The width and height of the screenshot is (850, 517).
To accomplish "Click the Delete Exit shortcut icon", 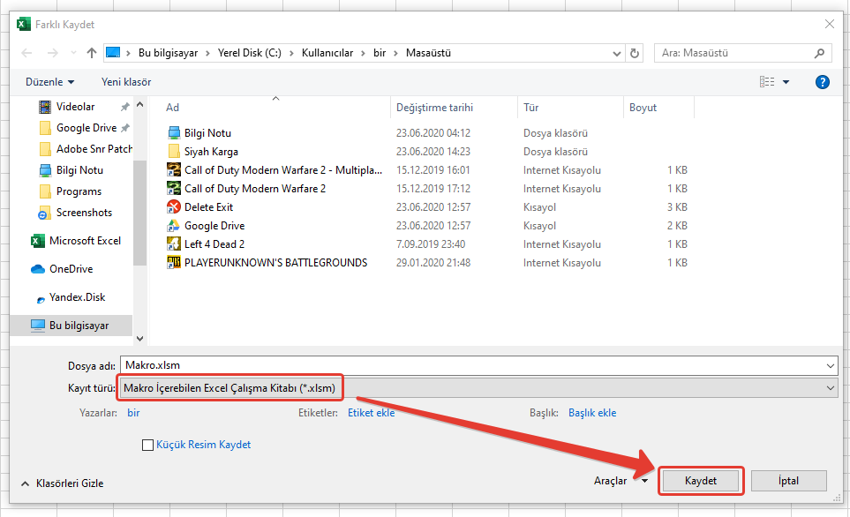I will point(174,207).
